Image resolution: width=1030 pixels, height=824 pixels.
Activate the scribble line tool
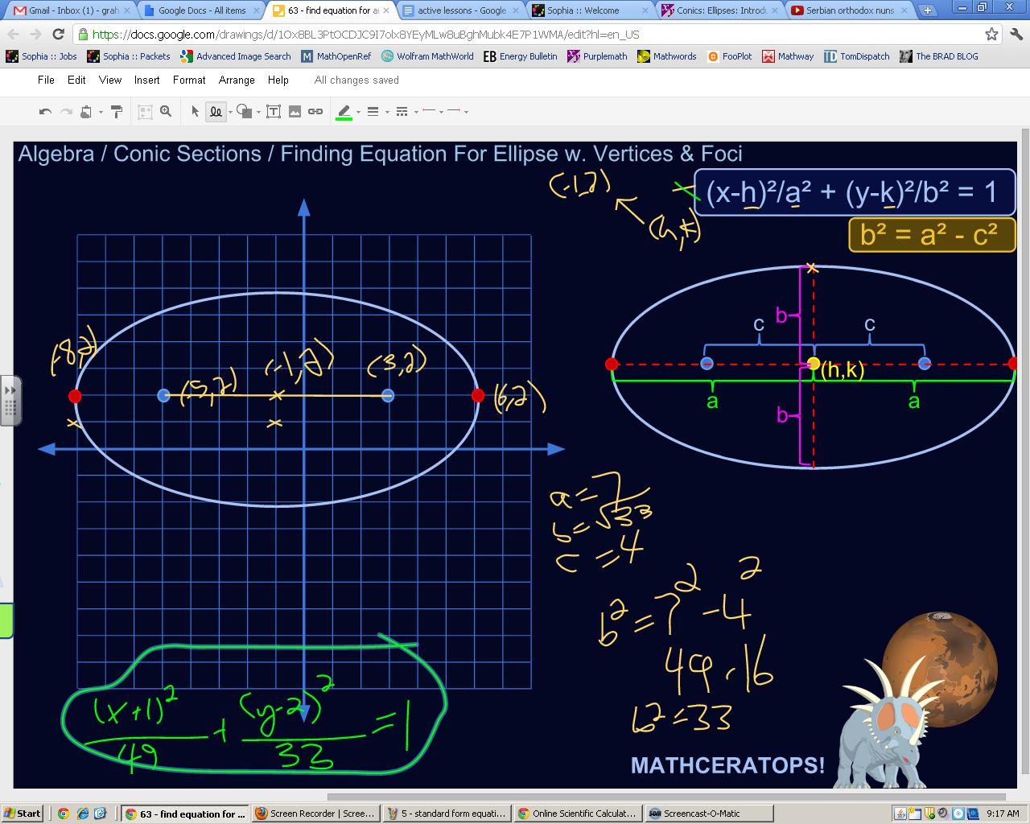click(x=216, y=112)
